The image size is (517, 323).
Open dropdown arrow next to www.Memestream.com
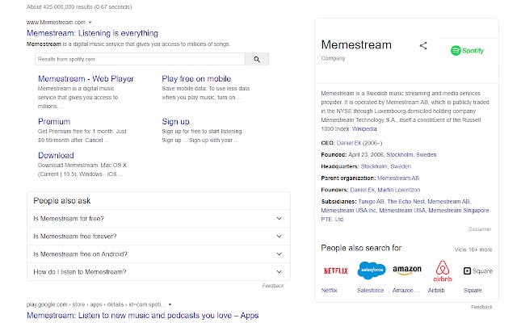pyautogui.click(x=90, y=23)
